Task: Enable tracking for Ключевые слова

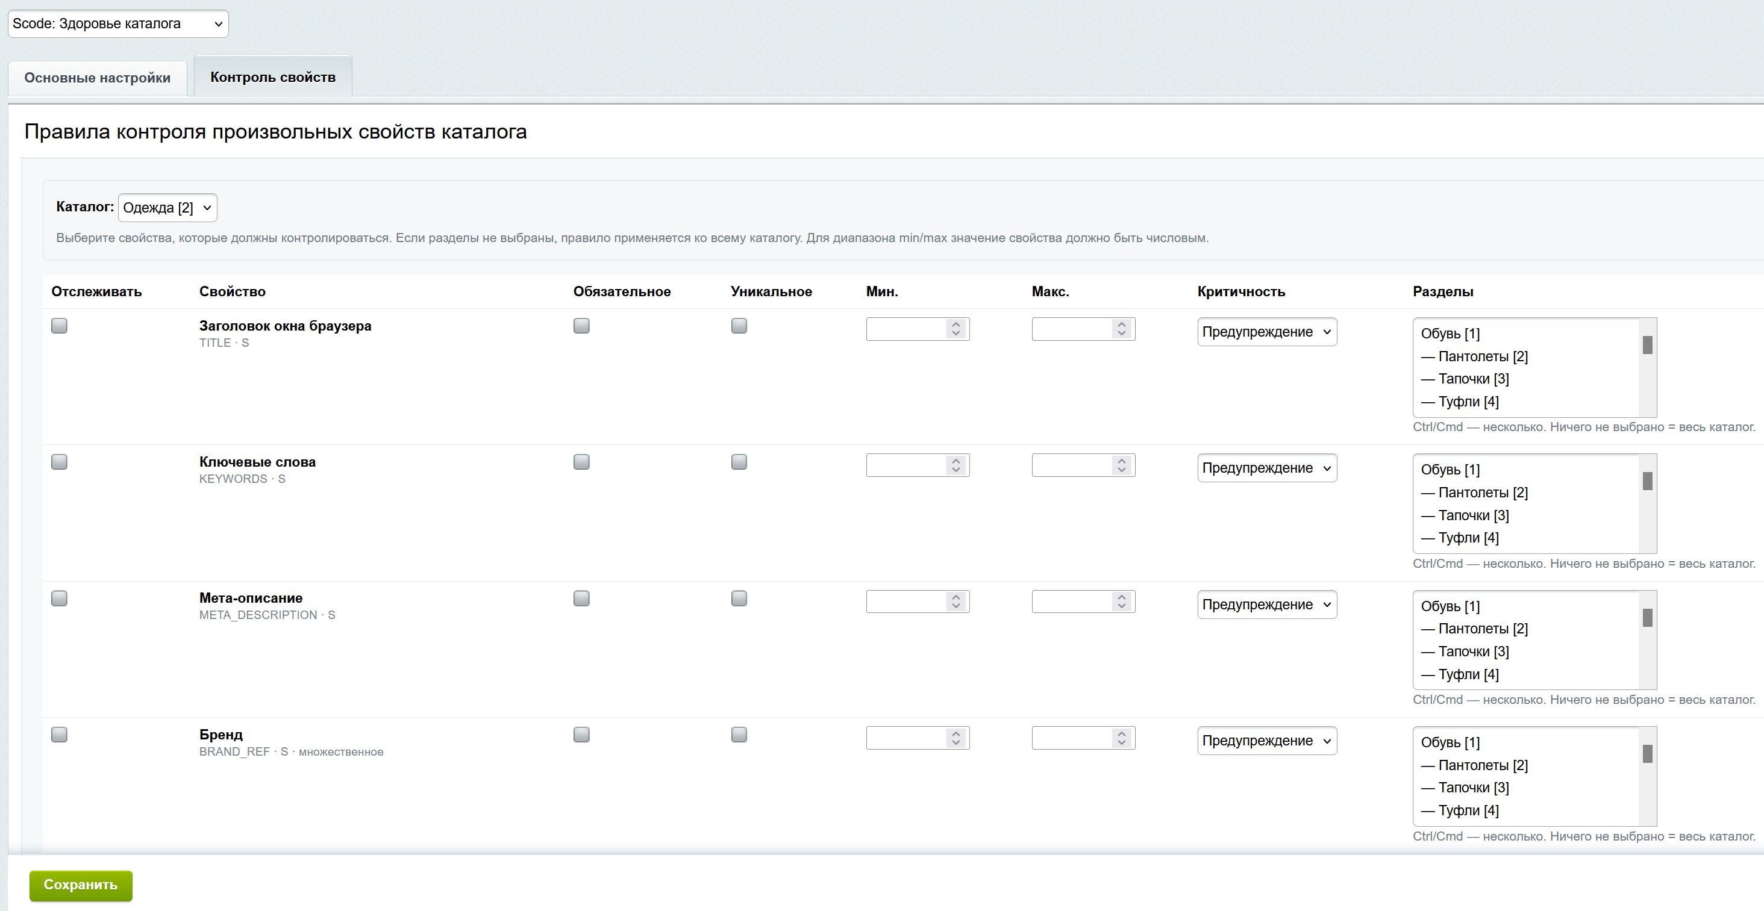Action: (x=60, y=462)
